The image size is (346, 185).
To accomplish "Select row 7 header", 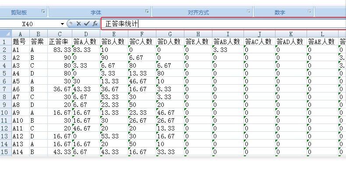I will point(5,89).
